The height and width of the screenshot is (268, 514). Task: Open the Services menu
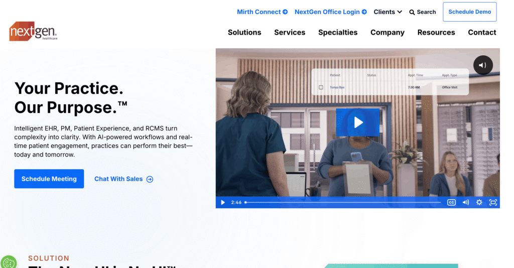pos(290,33)
